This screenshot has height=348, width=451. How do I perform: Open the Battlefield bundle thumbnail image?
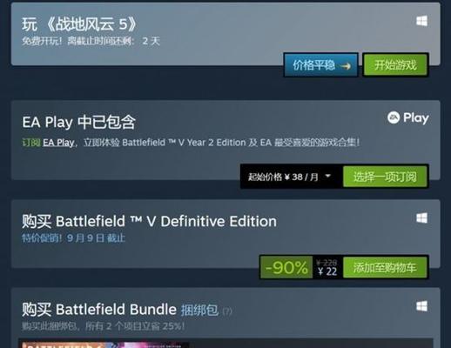(x=105, y=345)
